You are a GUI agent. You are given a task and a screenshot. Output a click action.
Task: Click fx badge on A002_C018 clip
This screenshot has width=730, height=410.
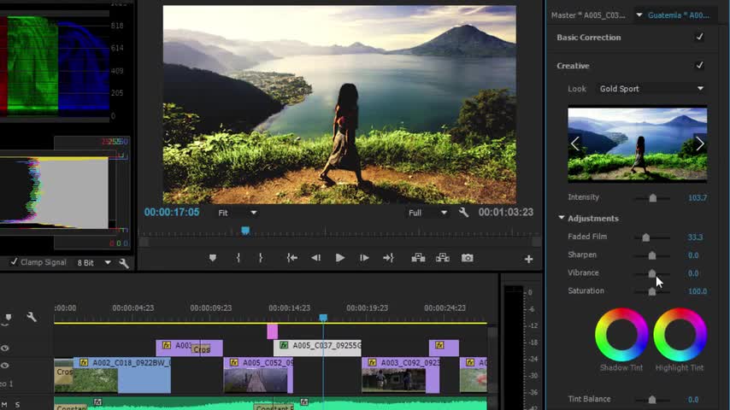click(x=84, y=362)
